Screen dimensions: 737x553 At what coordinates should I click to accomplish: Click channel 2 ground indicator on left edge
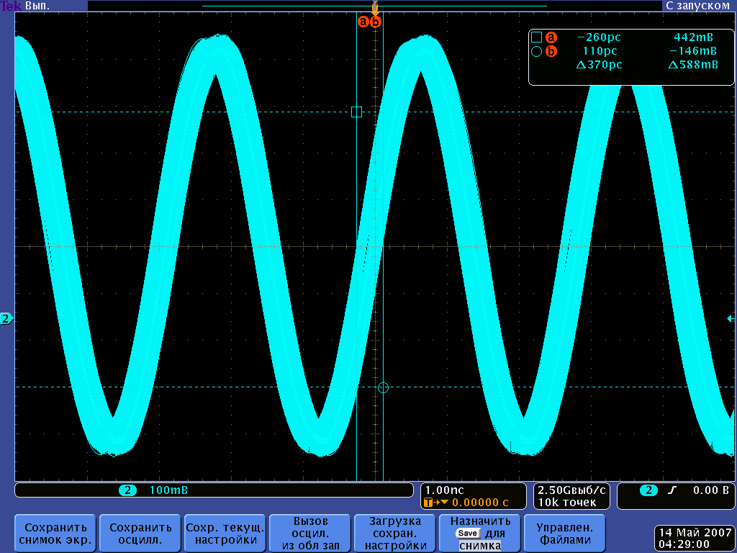6,318
